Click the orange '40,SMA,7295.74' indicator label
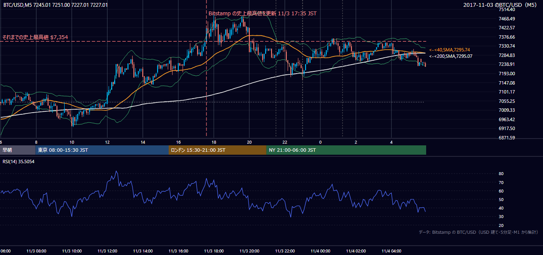This screenshot has height=255, width=543. point(450,50)
